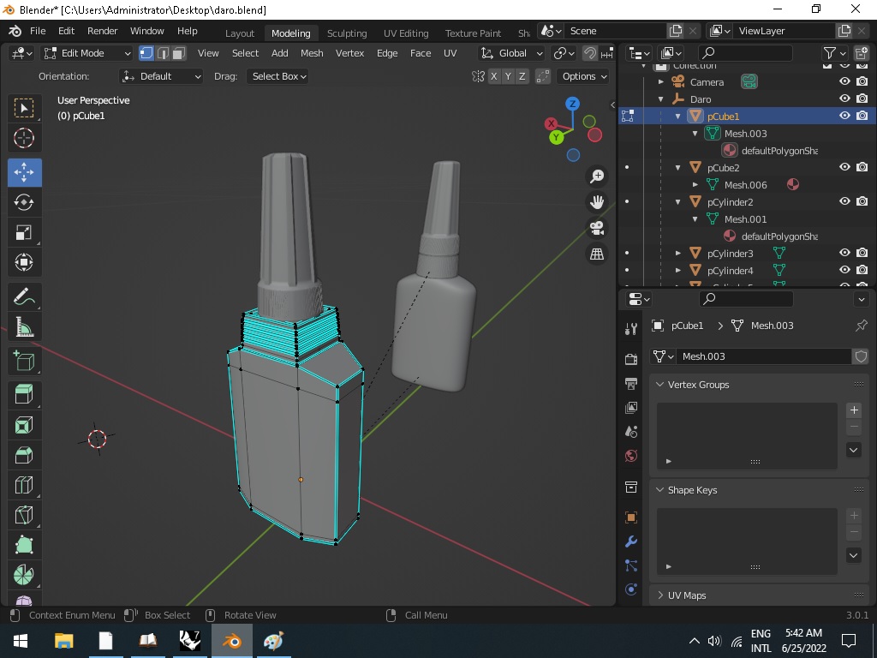
Task: Open Render Properties in the properties editor
Action: coord(630,358)
